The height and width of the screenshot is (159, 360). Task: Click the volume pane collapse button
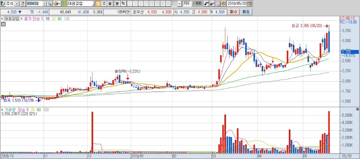pyautogui.click(x=357, y=109)
